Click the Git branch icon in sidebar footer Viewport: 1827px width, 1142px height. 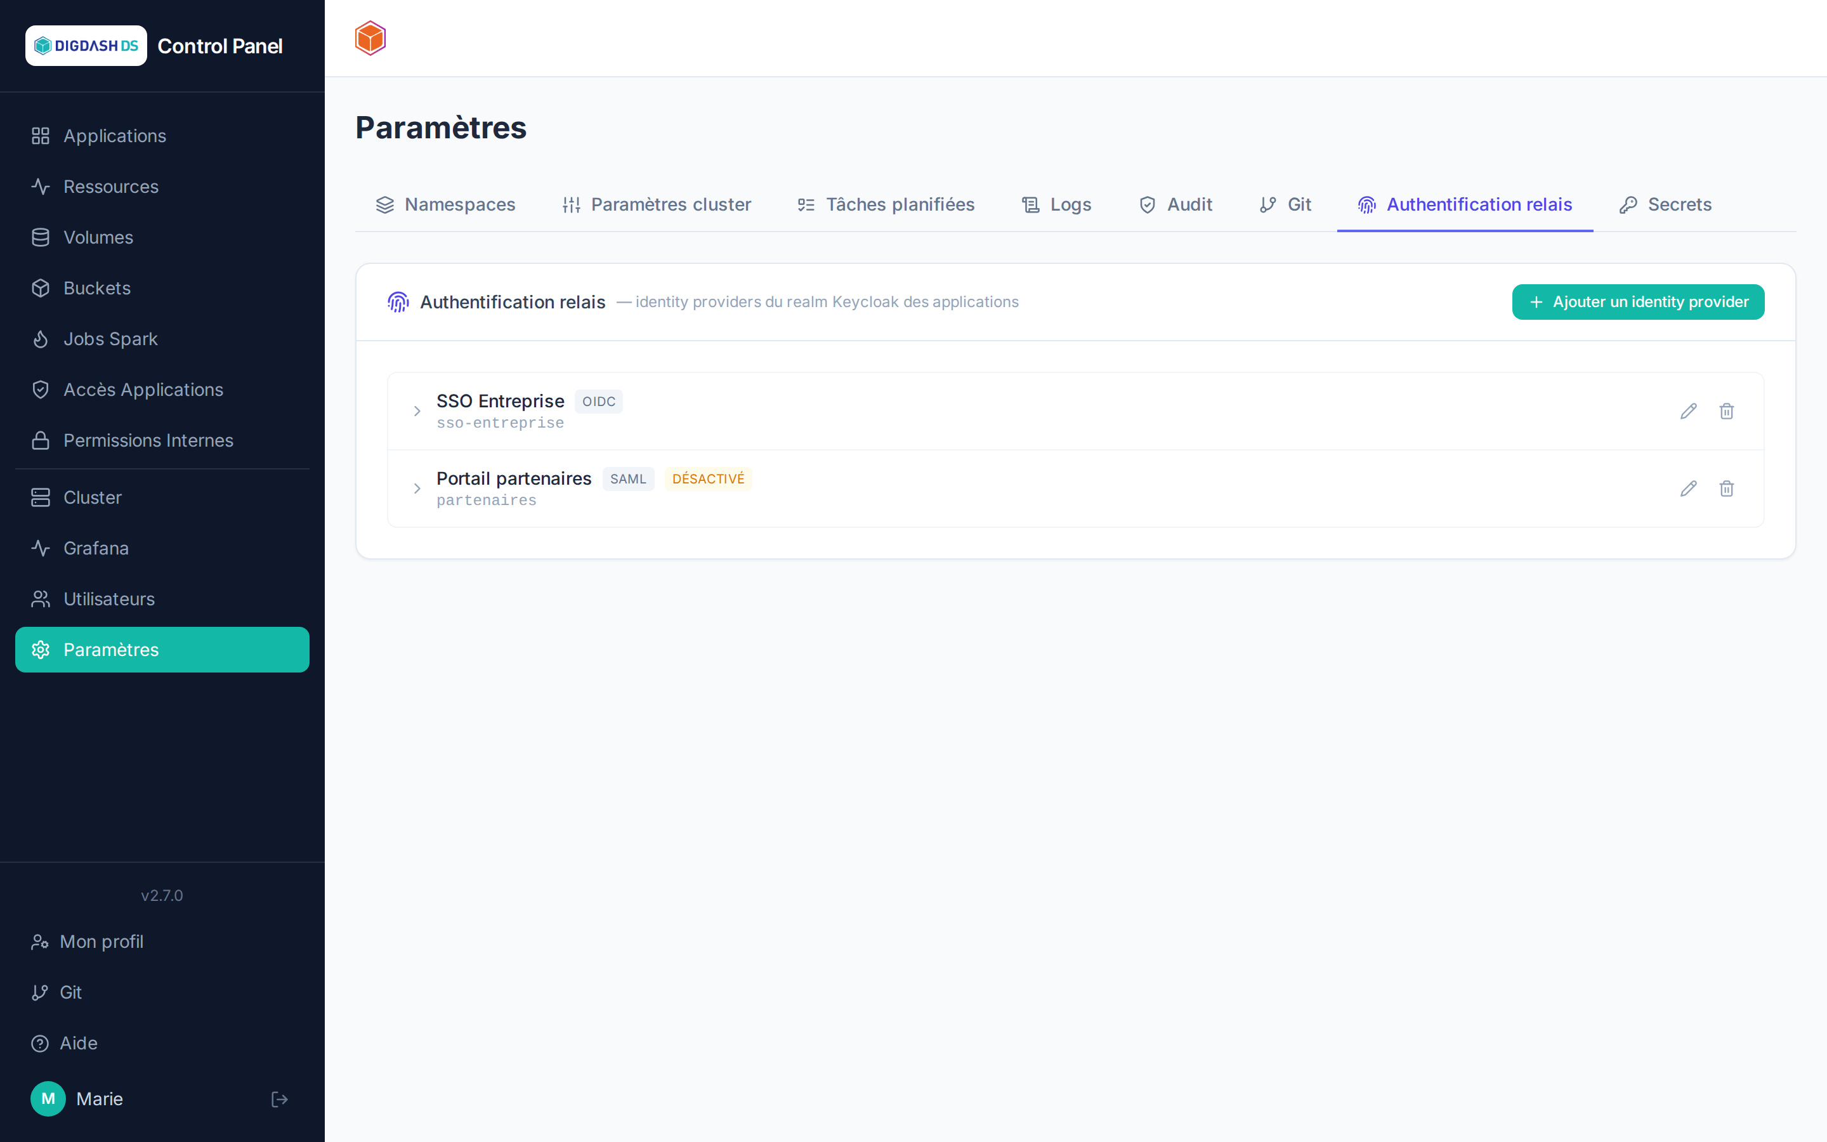[40, 992]
